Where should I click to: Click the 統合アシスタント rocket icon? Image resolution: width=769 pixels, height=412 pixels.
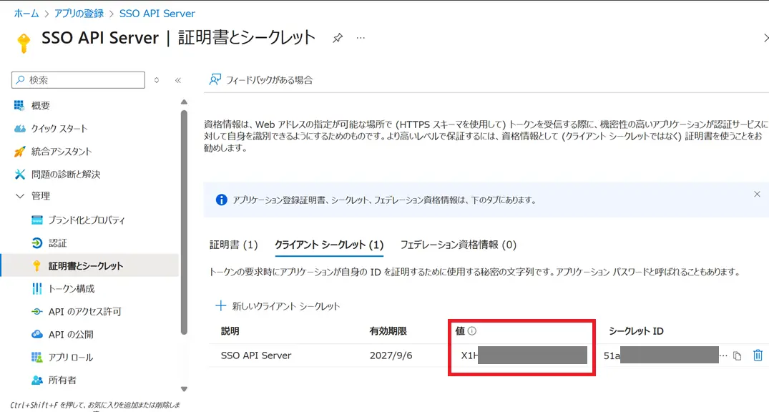click(19, 152)
